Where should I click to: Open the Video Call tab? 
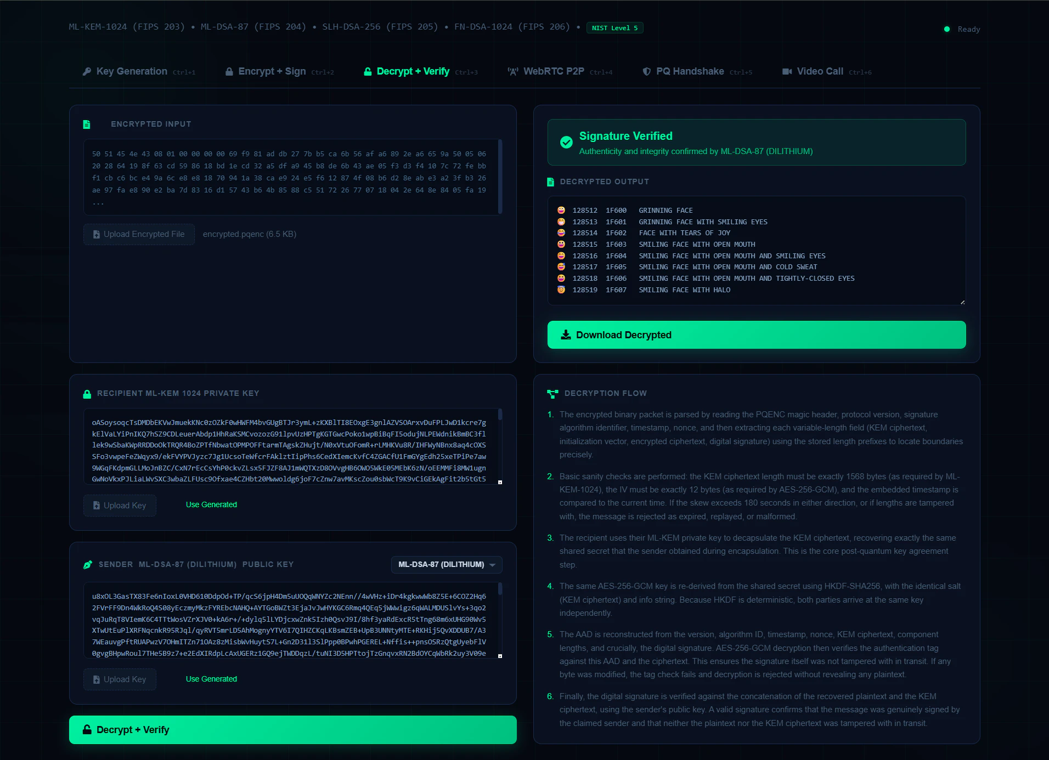[x=827, y=71]
